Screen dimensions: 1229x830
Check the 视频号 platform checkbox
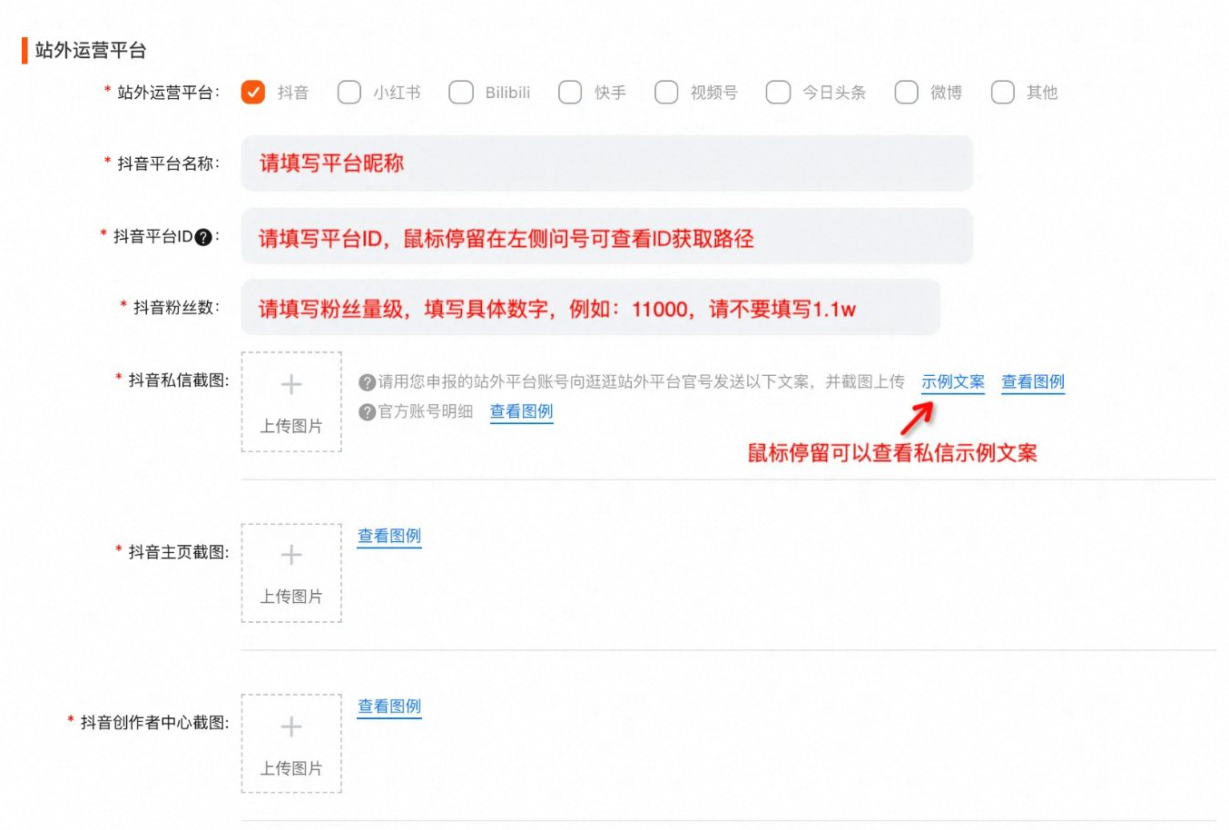667,92
